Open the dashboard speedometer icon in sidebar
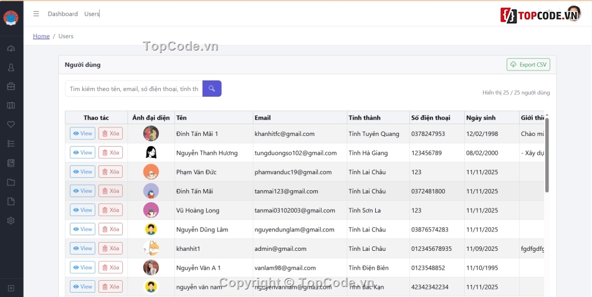Viewport: 592px width, 297px height. pyautogui.click(x=11, y=49)
